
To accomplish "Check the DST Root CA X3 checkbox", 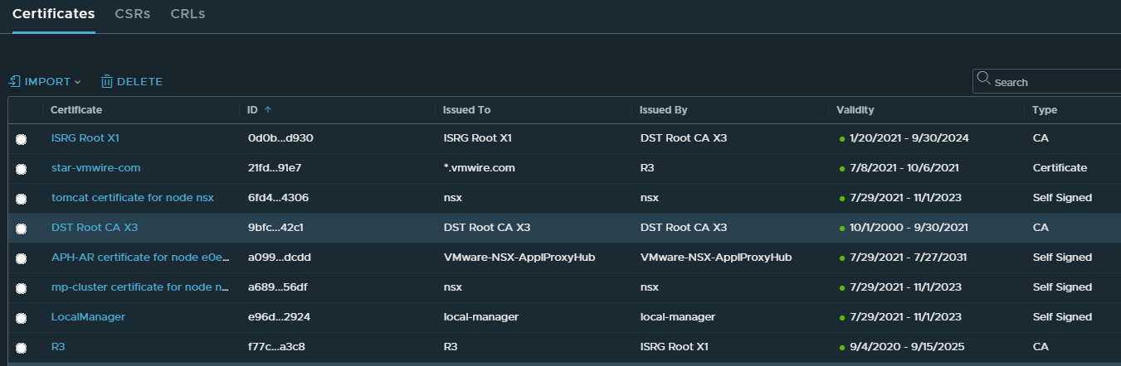I will 21,229.
